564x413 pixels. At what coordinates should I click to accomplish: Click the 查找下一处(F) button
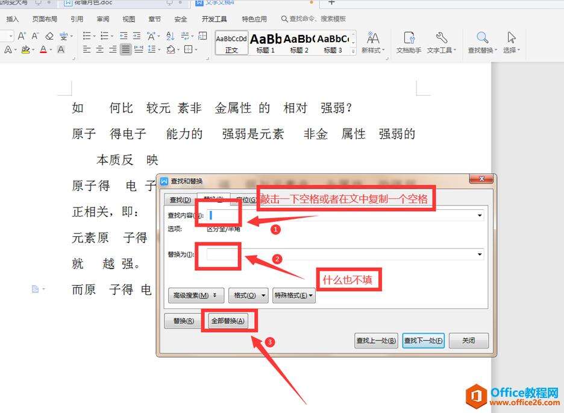click(424, 340)
